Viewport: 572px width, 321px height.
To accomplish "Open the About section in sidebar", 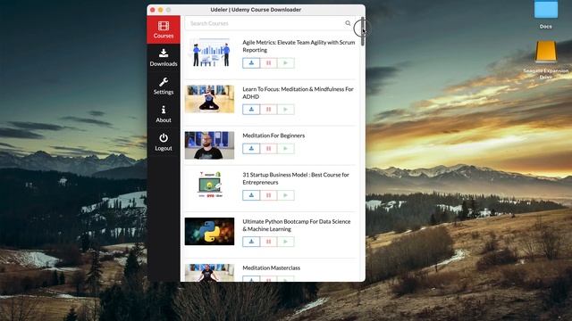I will point(164,114).
